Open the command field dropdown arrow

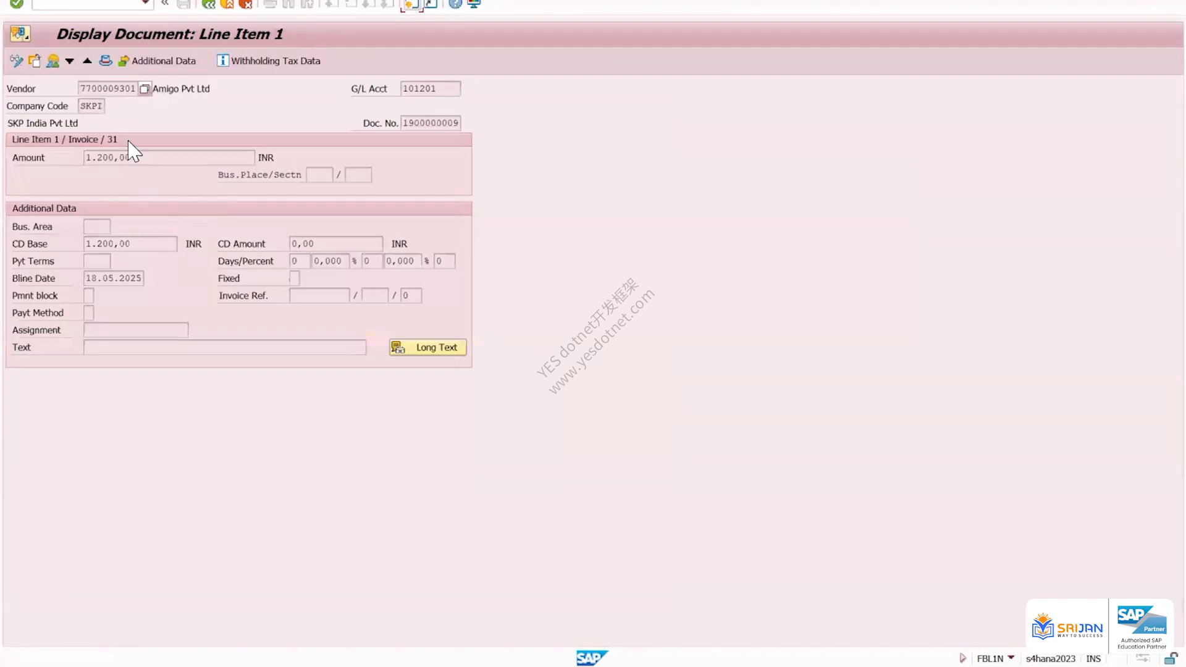pos(145,3)
